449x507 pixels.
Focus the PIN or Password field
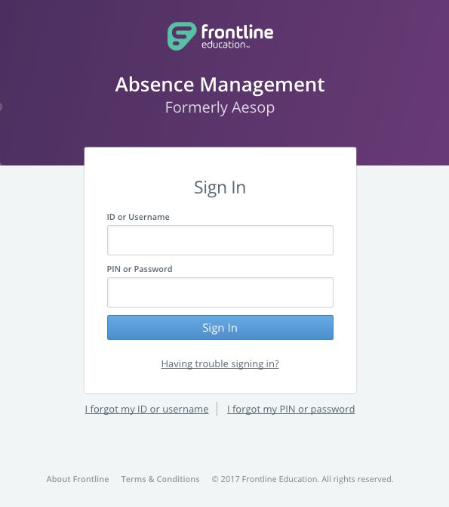[x=220, y=292]
